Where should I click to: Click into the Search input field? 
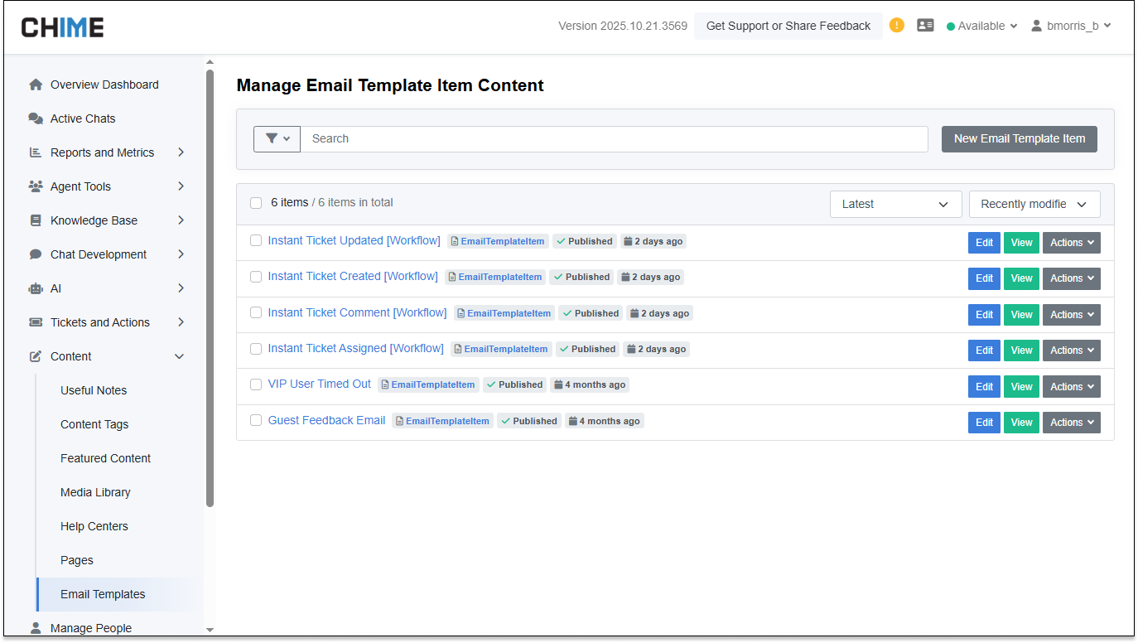coord(613,139)
